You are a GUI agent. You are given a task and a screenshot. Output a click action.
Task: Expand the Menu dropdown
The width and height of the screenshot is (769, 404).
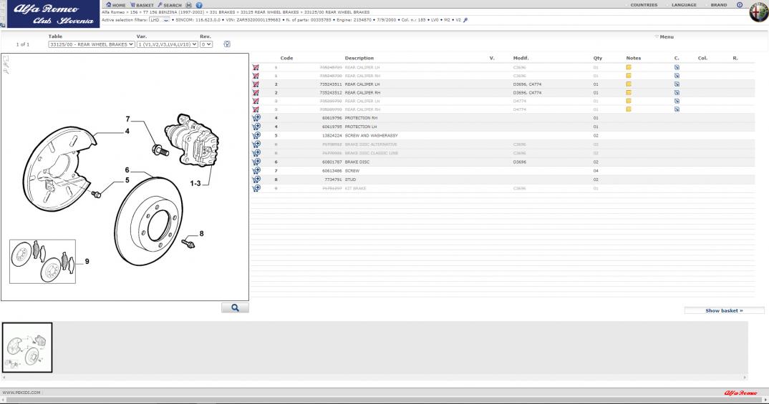tap(664, 36)
